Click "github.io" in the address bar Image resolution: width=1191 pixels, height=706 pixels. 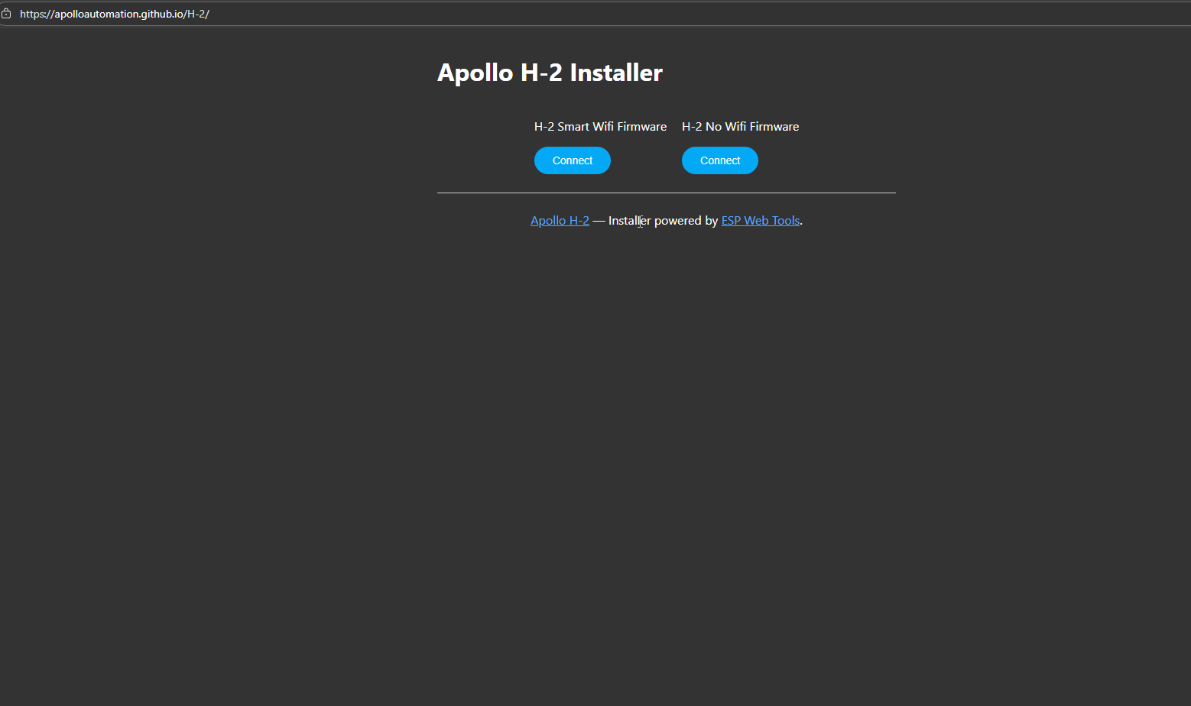(x=162, y=14)
